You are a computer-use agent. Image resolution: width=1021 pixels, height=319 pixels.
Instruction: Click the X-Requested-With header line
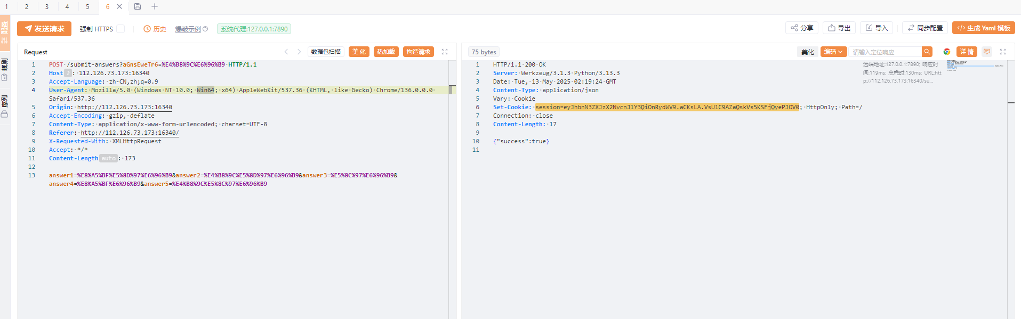(x=105, y=141)
